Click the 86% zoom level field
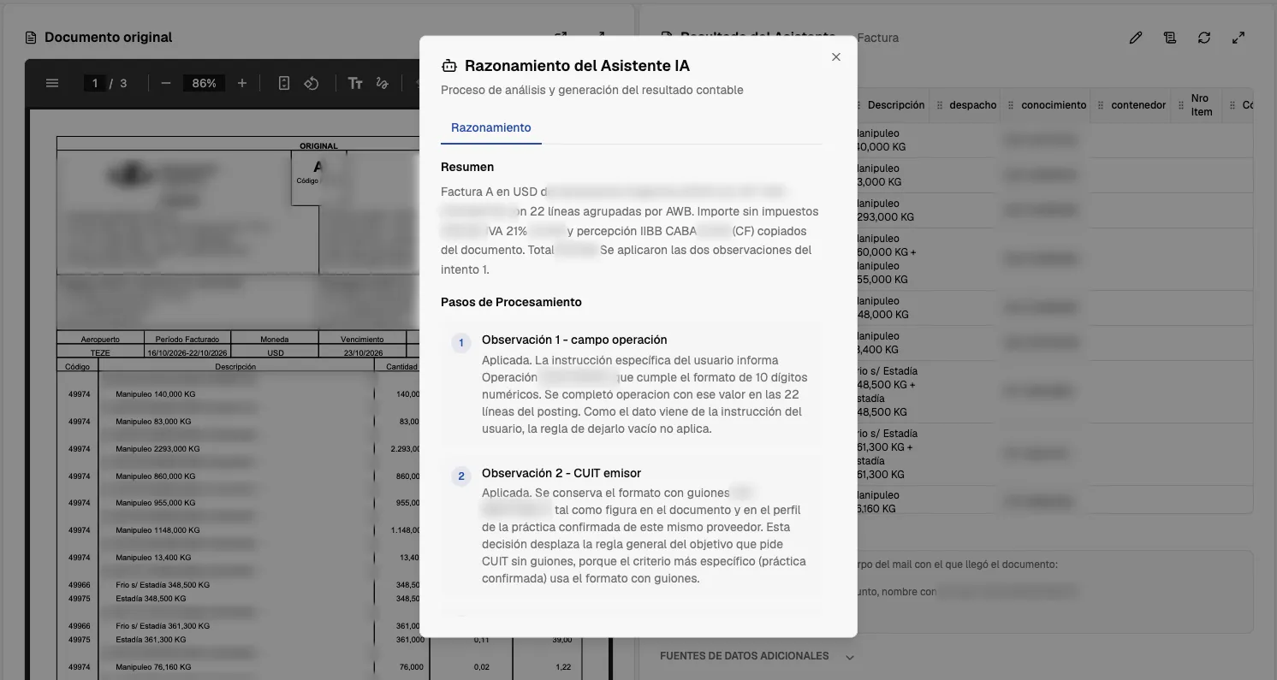 [204, 83]
